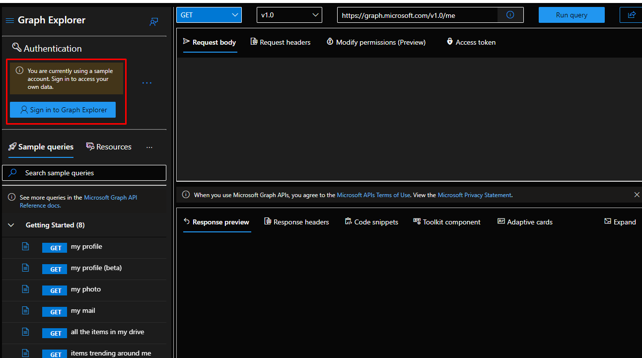Image resolution: width=642 pixels, height=358 pixels.
Task: Open the Microsoft Privacy Statement link
Action: click(474, 195)
